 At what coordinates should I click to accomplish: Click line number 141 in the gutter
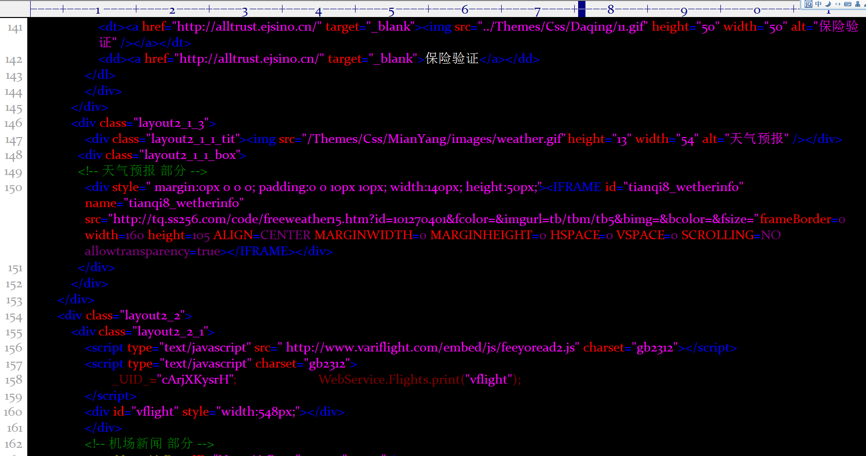coord(15,28)
